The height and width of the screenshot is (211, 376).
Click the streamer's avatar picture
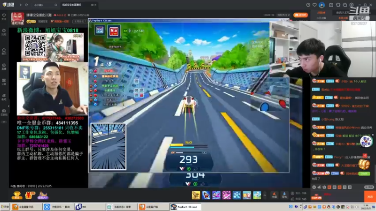[x=17, y=18]
